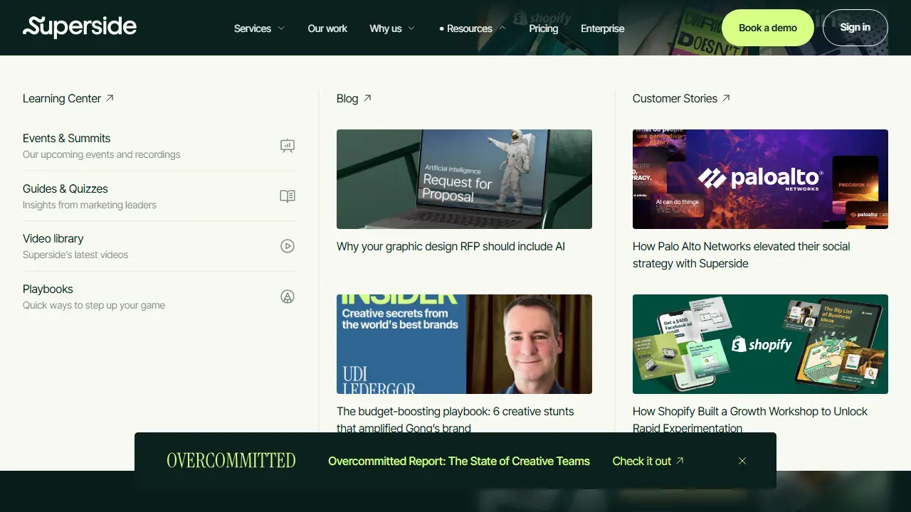
Task: Open the Customer Stories link
Action: [x=675, y=98]
